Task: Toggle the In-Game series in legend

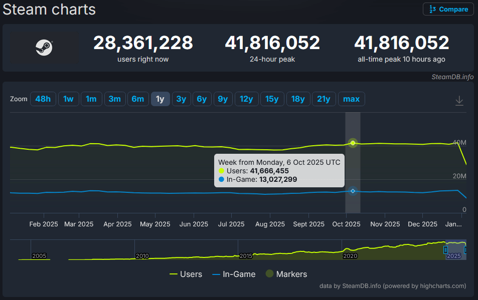Action: (x=234, y=274)
